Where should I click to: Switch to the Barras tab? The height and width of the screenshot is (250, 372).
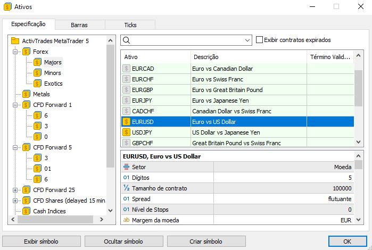point(79,25)
